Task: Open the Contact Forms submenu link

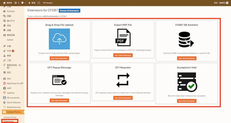Action: pos(10,117)
